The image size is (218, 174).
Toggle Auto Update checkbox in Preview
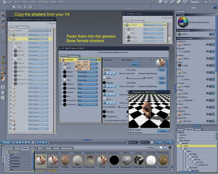point(130,130)
